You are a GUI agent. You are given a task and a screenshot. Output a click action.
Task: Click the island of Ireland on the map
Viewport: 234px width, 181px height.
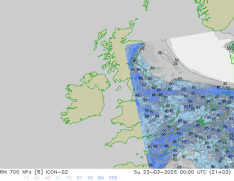click(85, 99)
